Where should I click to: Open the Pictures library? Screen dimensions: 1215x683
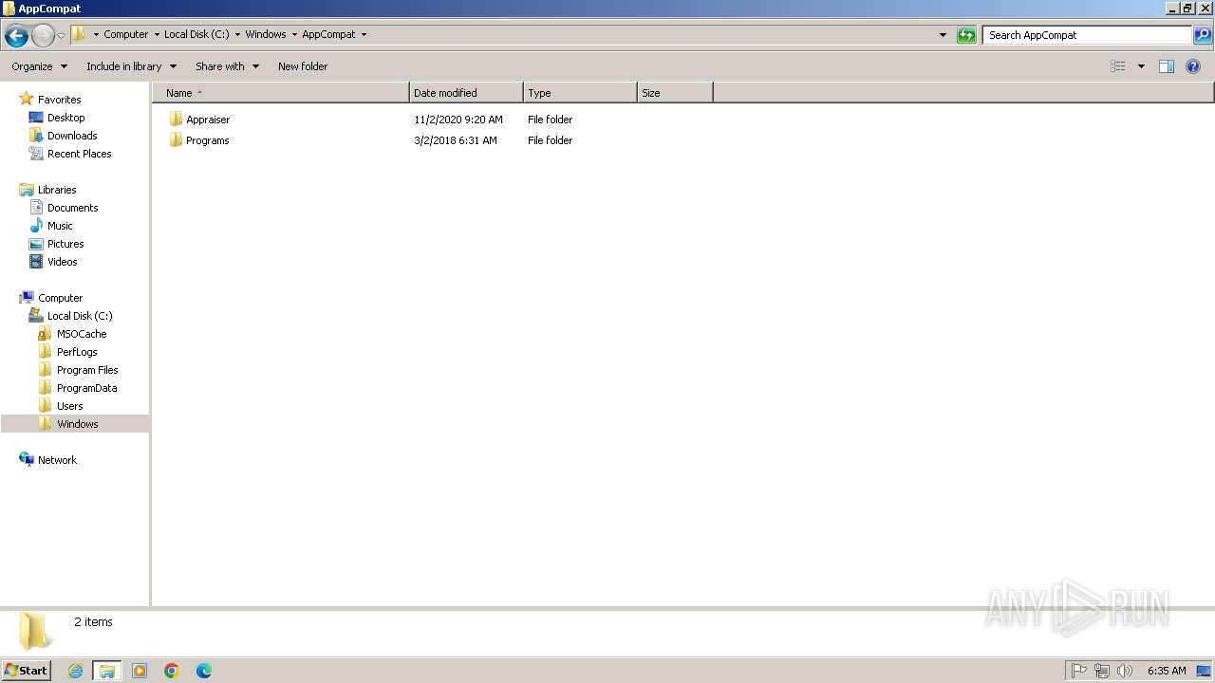pos(65,244)
